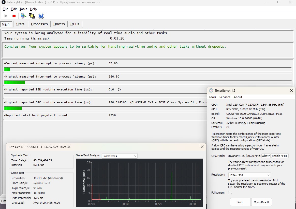Click the Frametime (ms) graph area
This screenshot has height=209, width=296.
pos(140,183)
